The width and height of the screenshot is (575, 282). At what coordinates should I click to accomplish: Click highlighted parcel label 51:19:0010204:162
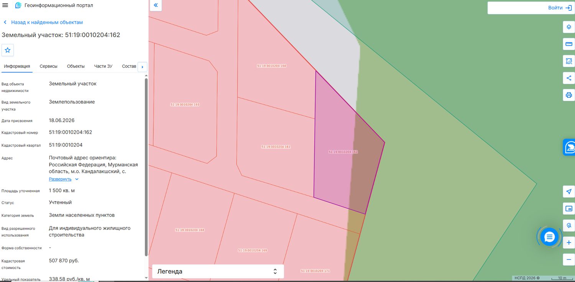coord(343,152)
